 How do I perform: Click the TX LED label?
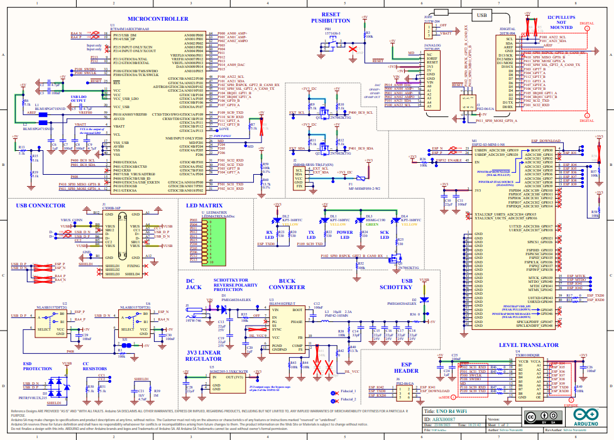click(x=311, y=234)
